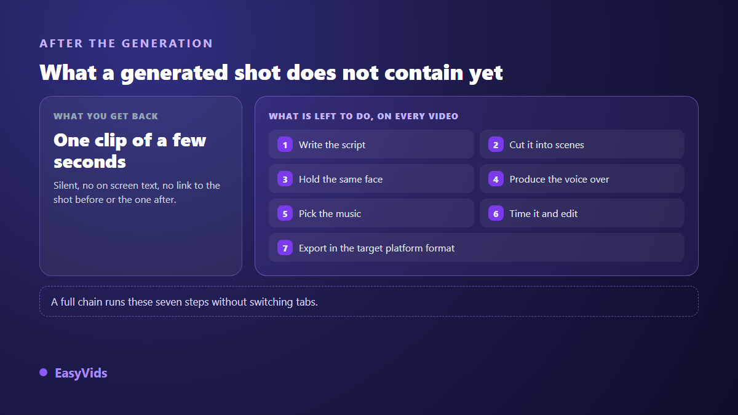Viewport: 738px width, 415px height.
Task: Click 'WHAT IS LEFT TO DO, ON EVERY VIDEO' label
Action: [363, 116]
